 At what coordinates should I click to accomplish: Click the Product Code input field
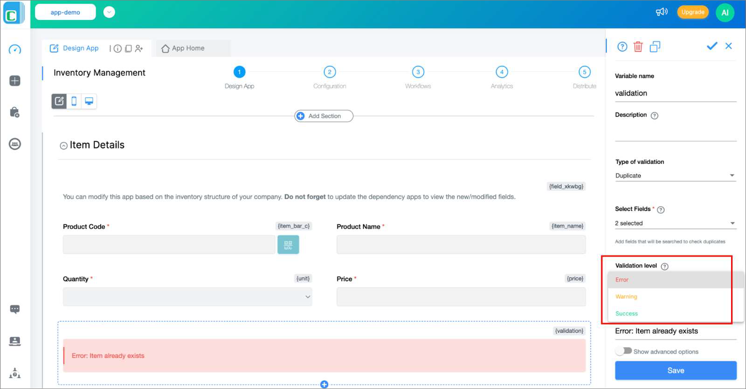(x=169, y=244)
